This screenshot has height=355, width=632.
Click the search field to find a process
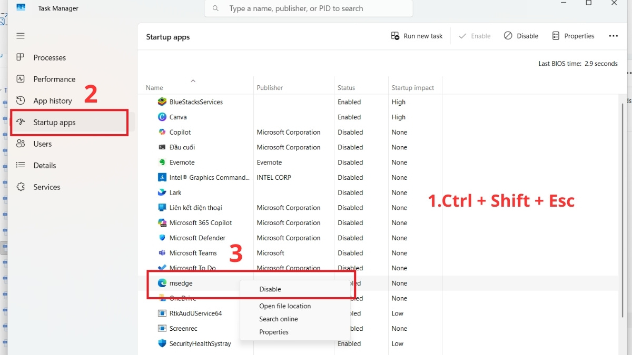(308, 8)
